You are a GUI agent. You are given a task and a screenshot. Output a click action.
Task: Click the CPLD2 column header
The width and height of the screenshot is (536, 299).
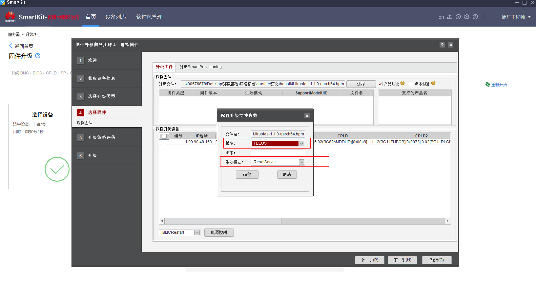click(421, 136)
